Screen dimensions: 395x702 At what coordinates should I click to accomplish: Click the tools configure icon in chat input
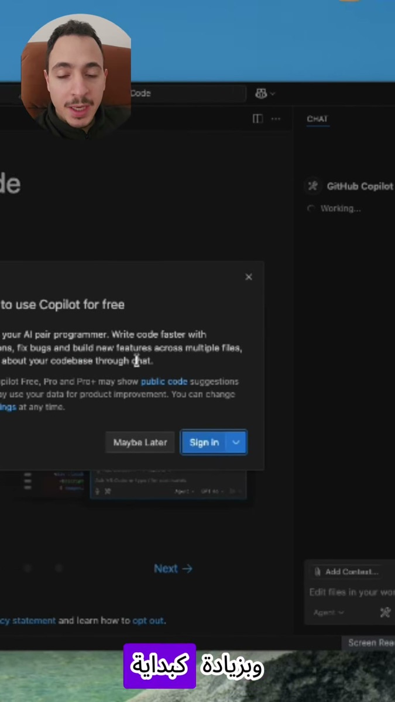[x=385, y=612]
